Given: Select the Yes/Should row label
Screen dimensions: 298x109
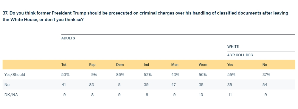Looking at the screenshot, I should pos(15,75).
